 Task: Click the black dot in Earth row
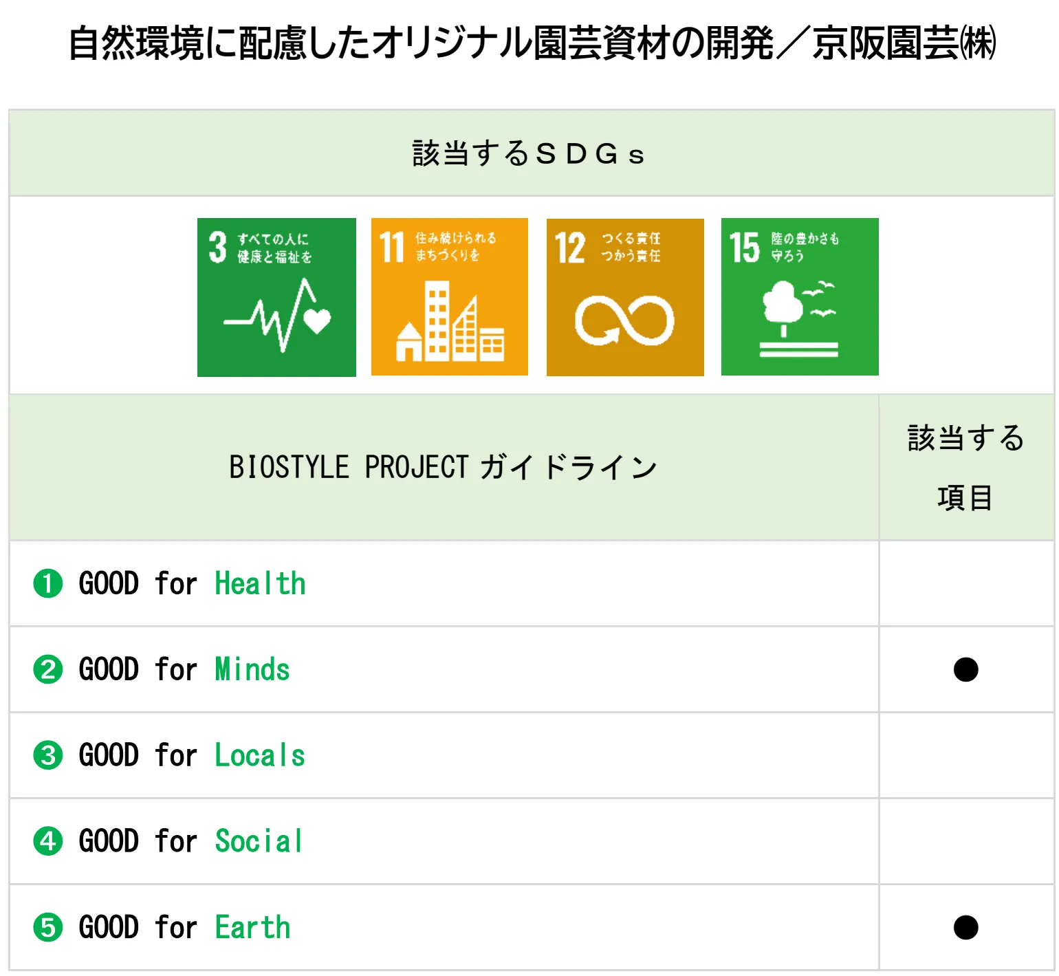[x=965, y=927]
